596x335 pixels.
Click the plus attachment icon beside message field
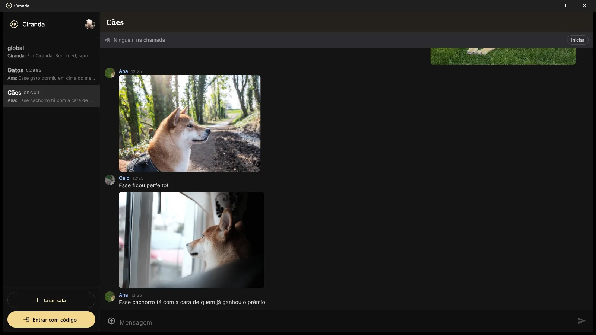[111, 321]
